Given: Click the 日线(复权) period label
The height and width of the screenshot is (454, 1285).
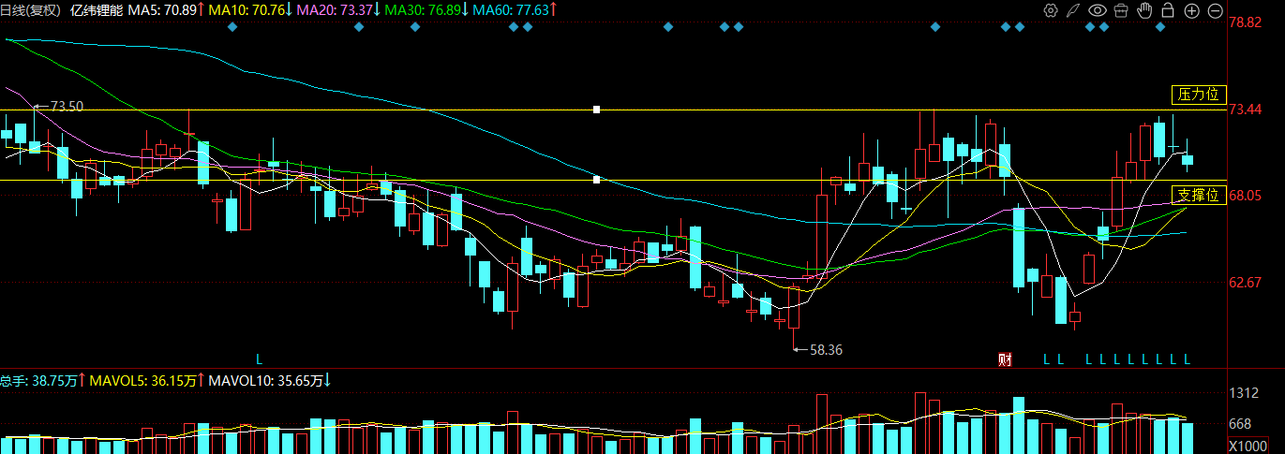Looking at the screenshot, I should coord(31,10).
